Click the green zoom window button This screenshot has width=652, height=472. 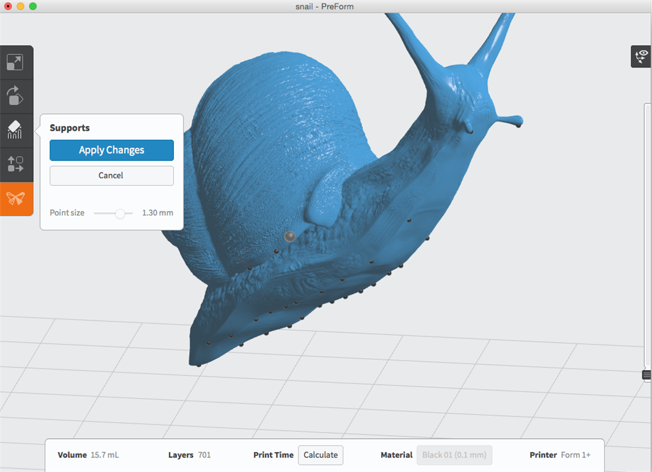coord(33,6)
